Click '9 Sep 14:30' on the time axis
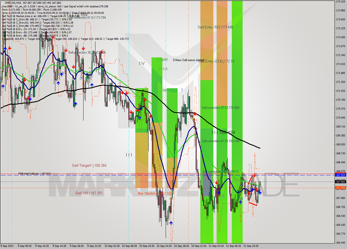The height and width of the screenshot is (249, 347). point(59,246)
